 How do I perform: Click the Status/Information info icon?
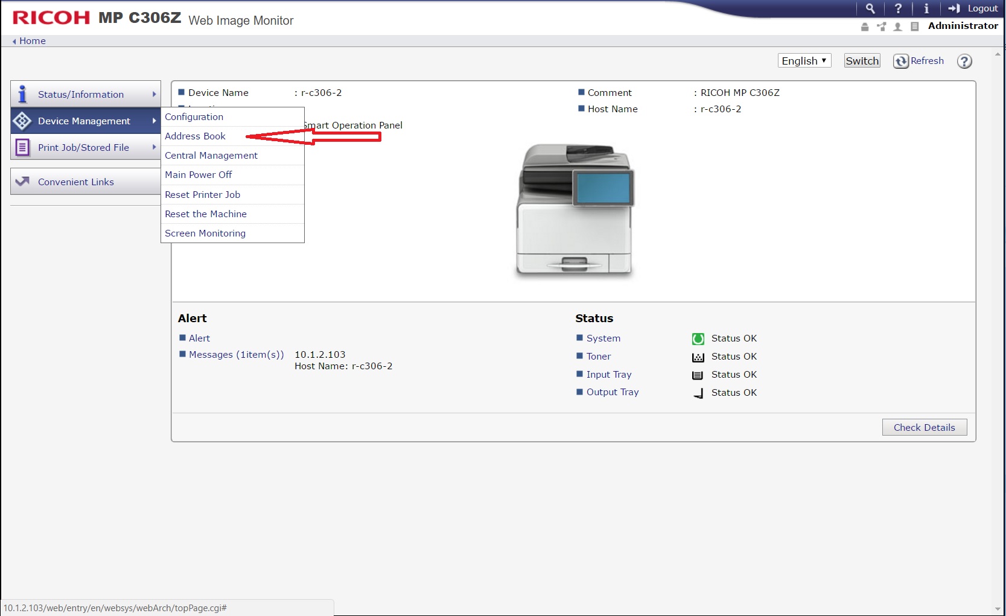coord(22,94)
